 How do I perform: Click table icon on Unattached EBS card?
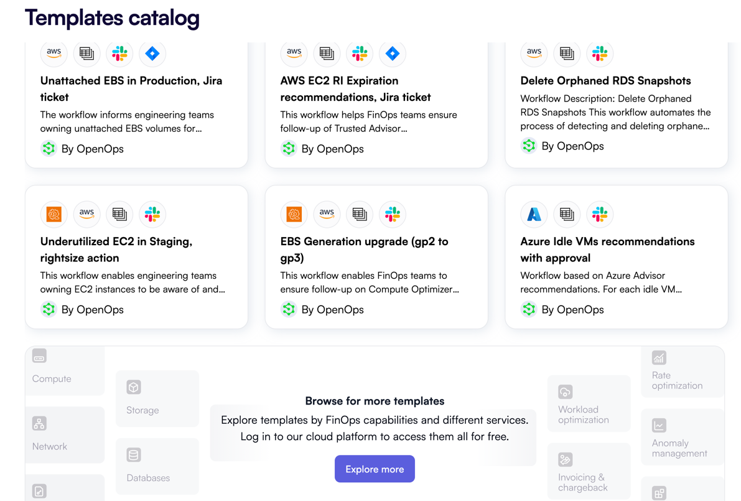point(86,54)
